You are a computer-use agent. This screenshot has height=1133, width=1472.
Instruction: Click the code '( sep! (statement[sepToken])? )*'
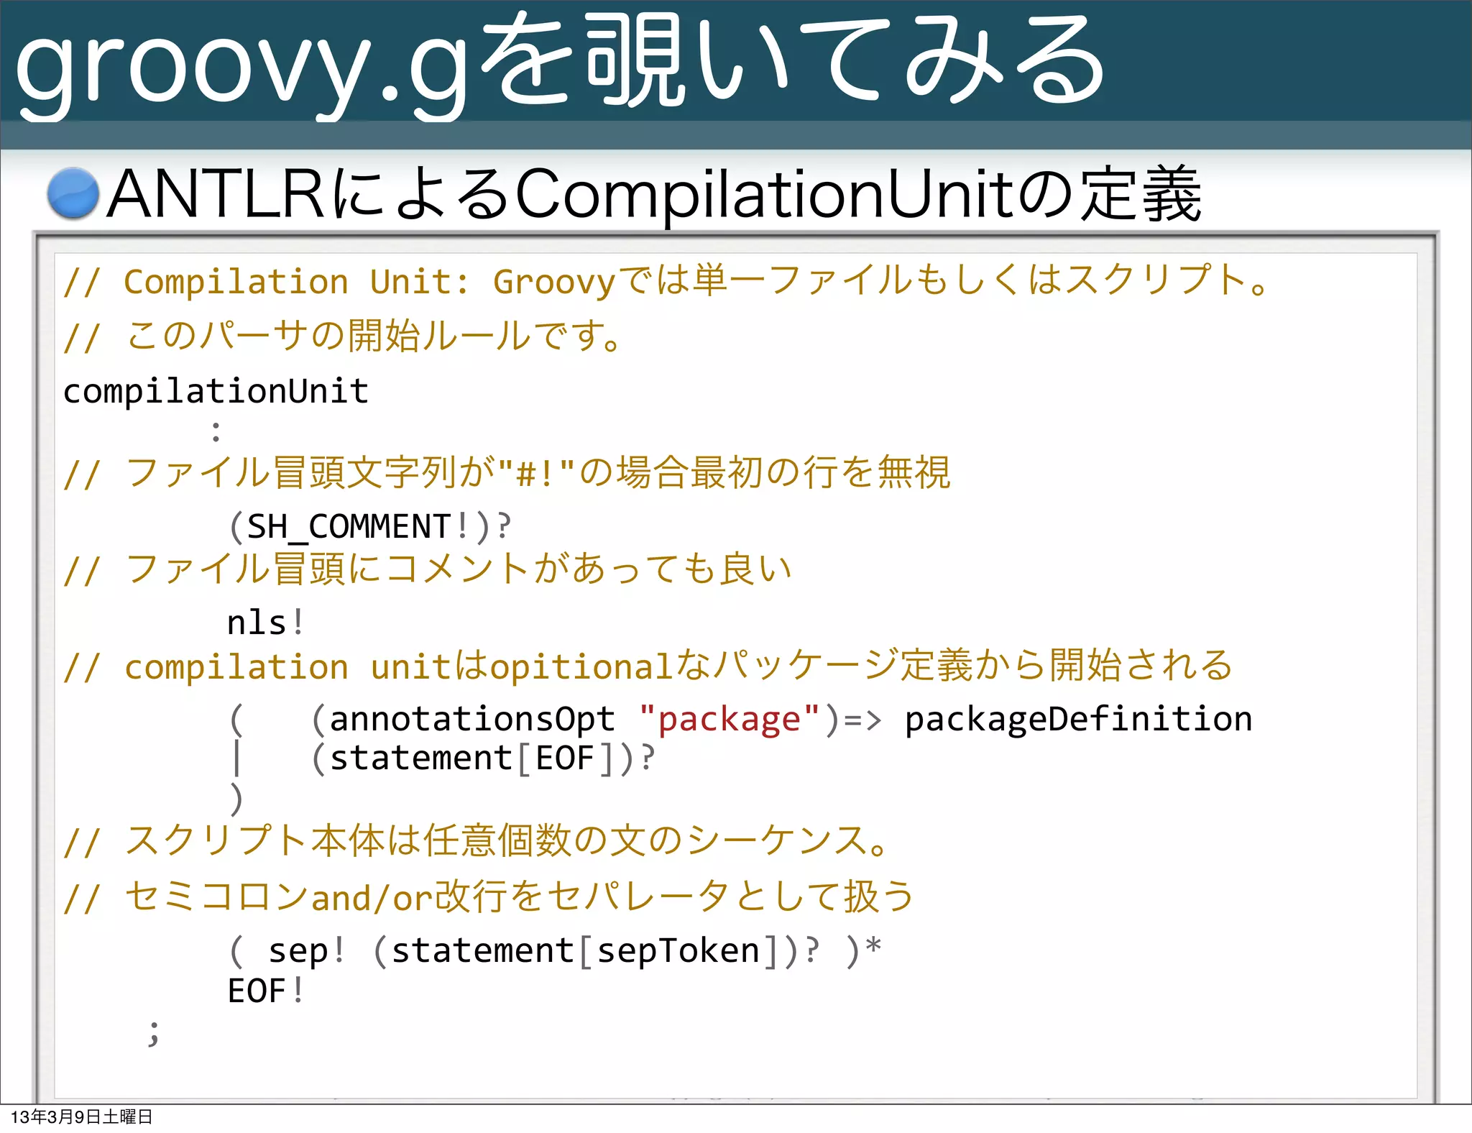(x=555, y=951)
